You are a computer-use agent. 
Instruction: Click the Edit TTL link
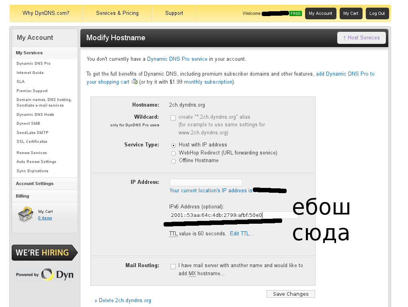242,234
